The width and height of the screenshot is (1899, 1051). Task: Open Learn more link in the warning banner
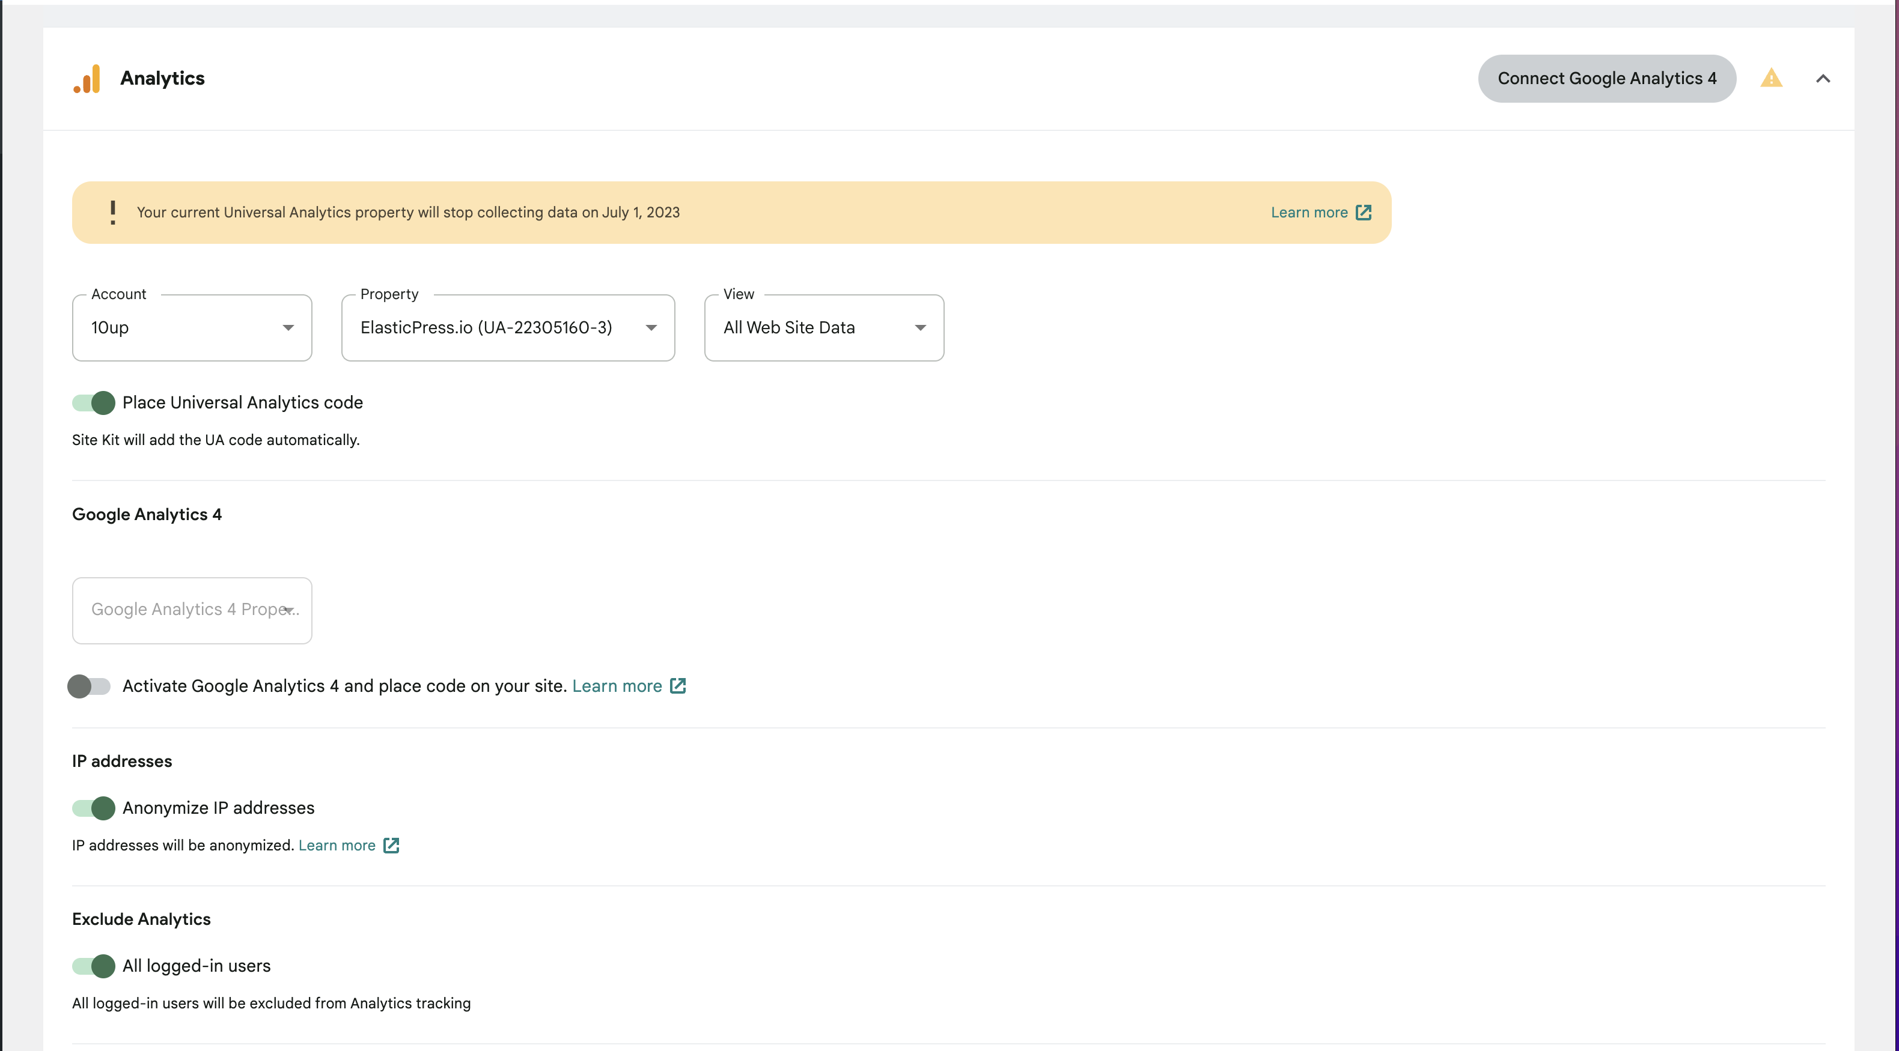[1308, 212]
